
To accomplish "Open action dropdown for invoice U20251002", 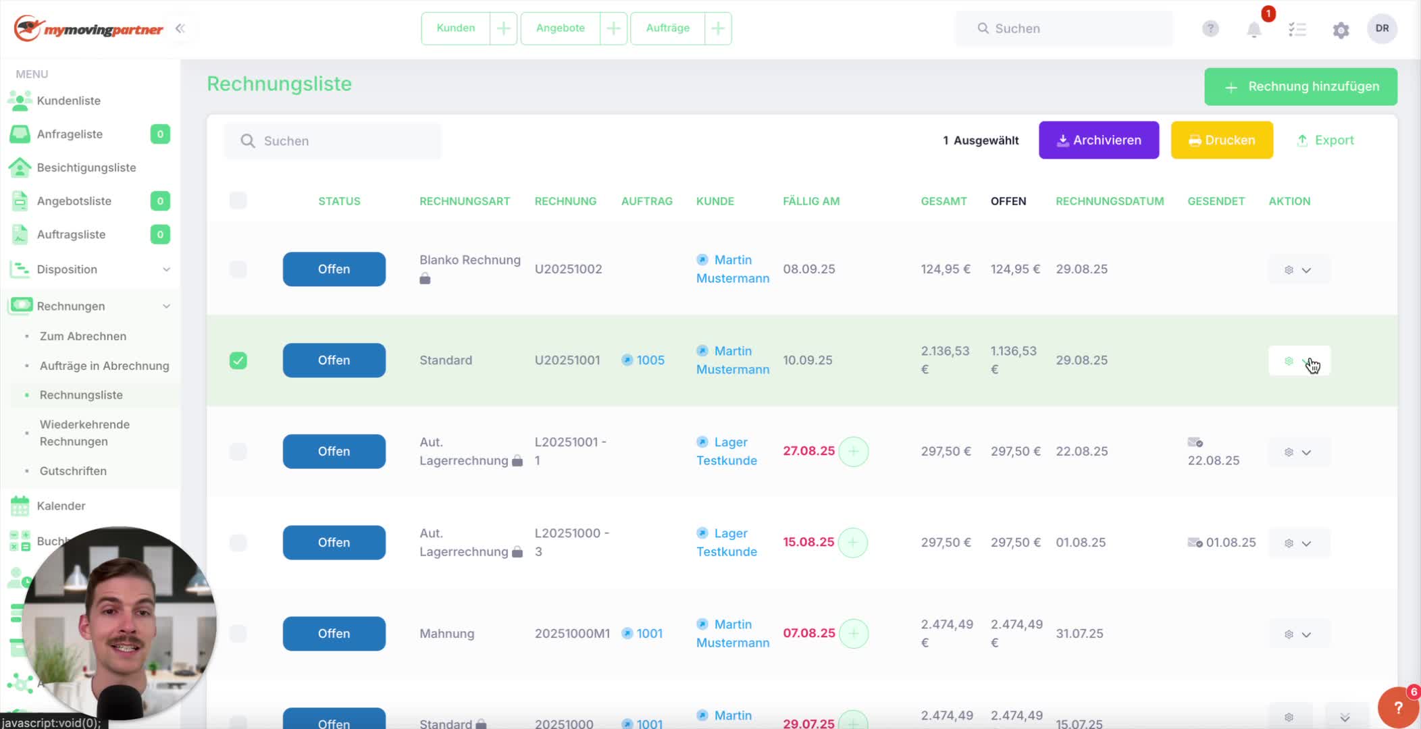I will coord(1299,270).
